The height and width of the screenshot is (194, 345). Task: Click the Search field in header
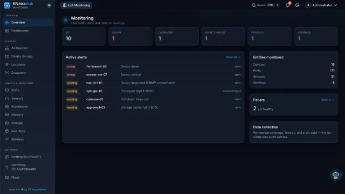(x=265, y=5)
